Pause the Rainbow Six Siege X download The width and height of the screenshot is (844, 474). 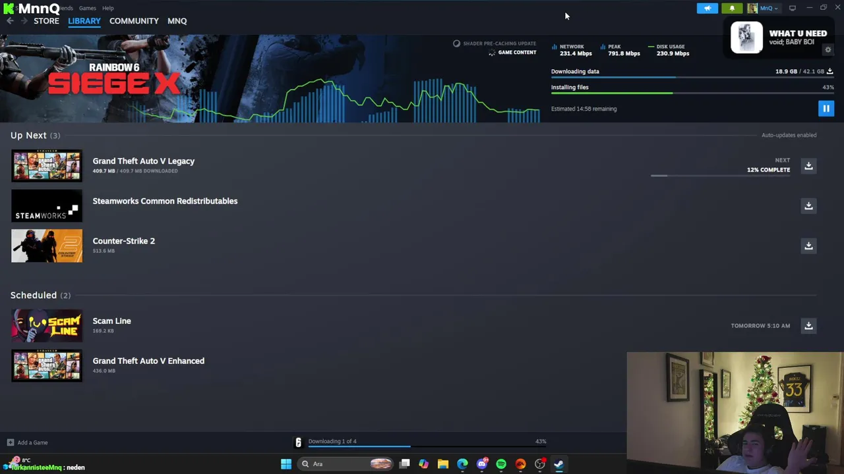826,109
